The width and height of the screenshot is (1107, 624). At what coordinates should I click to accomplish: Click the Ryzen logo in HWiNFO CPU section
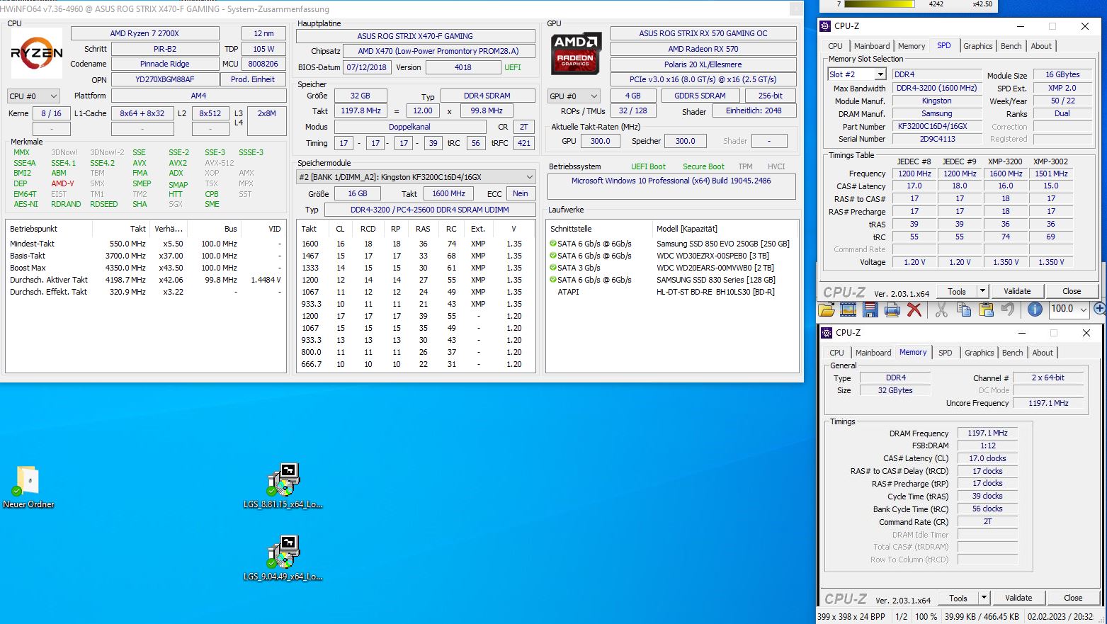pyautogui.click(x=37, y=53)
